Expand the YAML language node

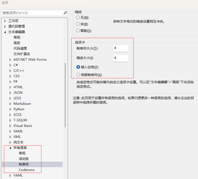point(10,175)
